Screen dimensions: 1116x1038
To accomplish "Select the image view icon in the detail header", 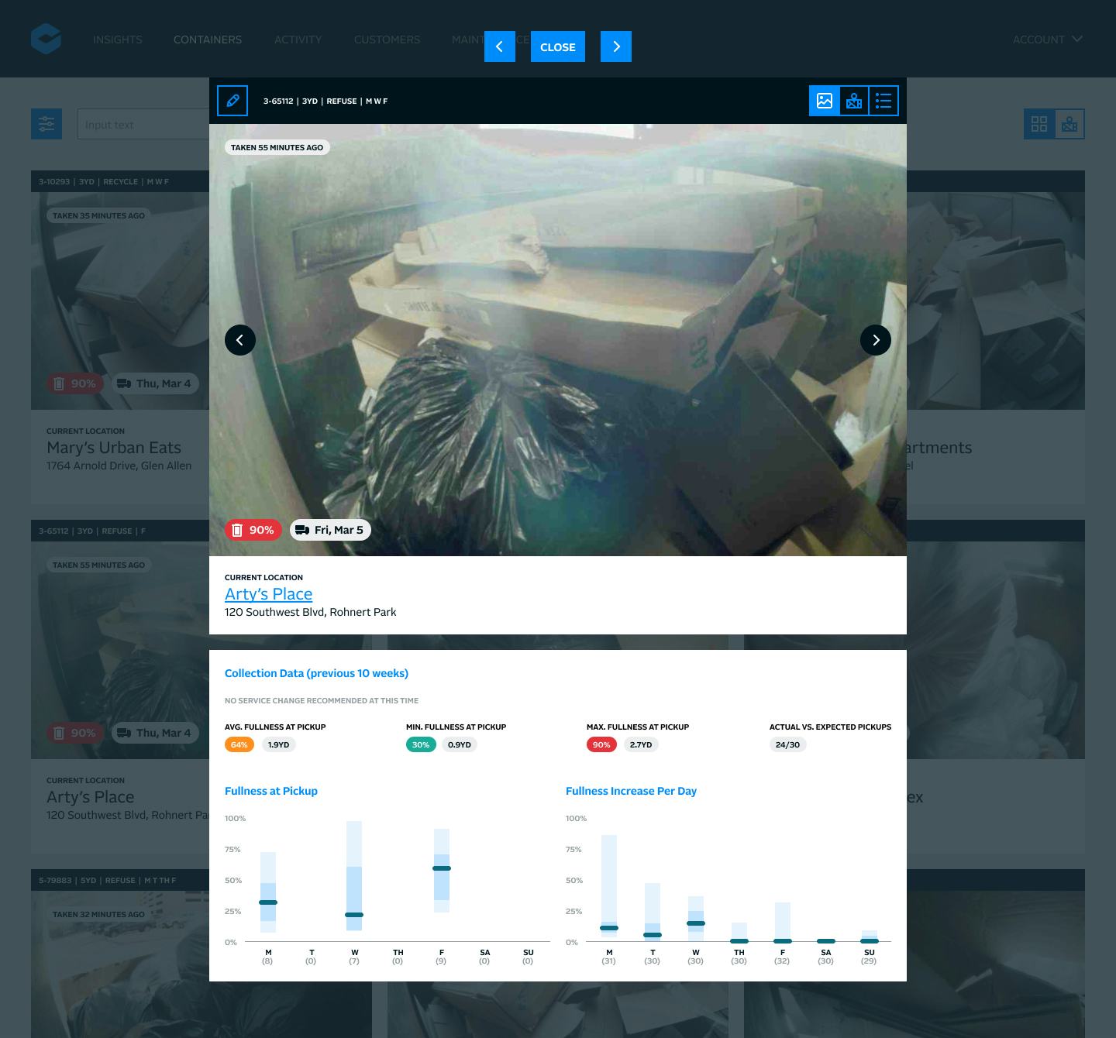I will [x=824, y=100].
